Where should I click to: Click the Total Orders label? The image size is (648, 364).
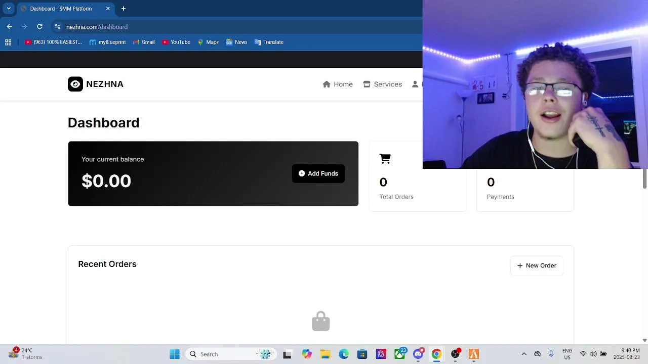pyautogui.click(x=396, y=197)
